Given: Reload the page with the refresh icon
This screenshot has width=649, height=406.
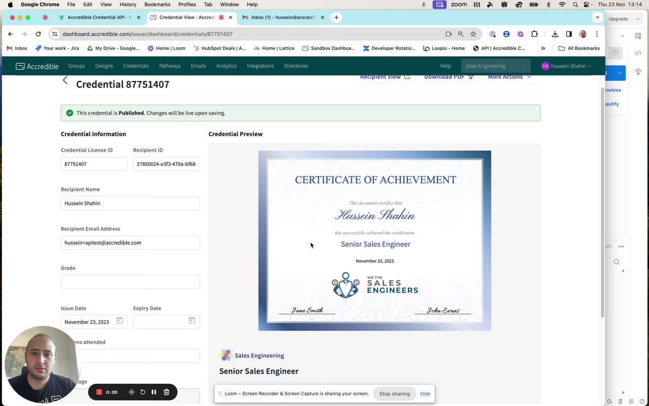Looking at the screenshot, I should (x=38, y=34).
